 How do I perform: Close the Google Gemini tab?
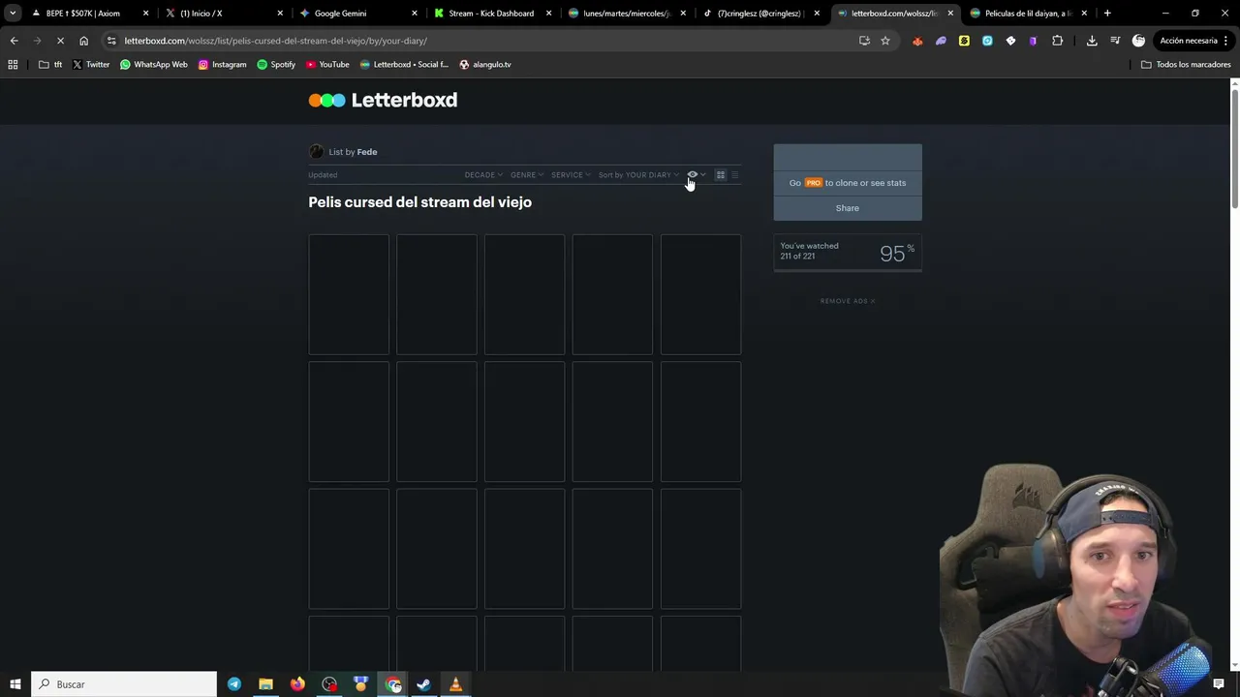(414, 14)
